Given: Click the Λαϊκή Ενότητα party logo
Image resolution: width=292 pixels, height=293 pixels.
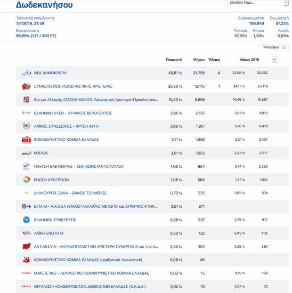Looking at the screenshot, I should tap(26, 233).
